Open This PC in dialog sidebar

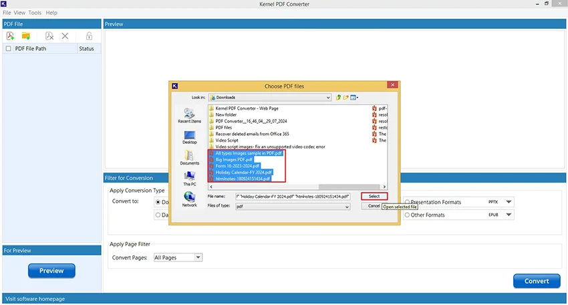click(190, 179)
